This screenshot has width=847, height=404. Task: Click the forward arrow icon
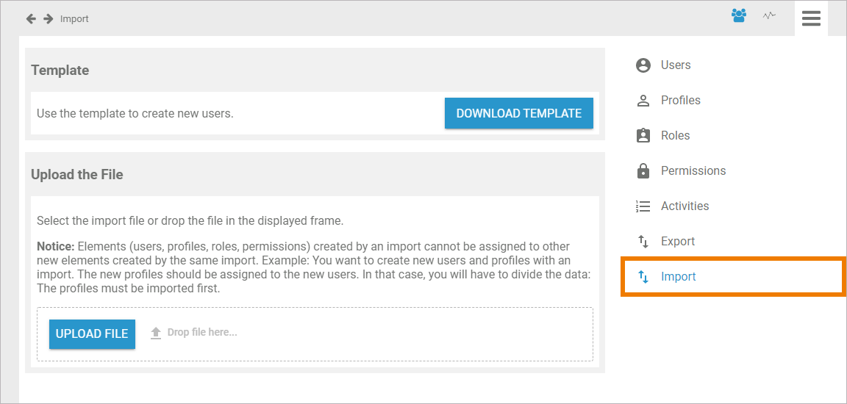(x=49, y=18)
